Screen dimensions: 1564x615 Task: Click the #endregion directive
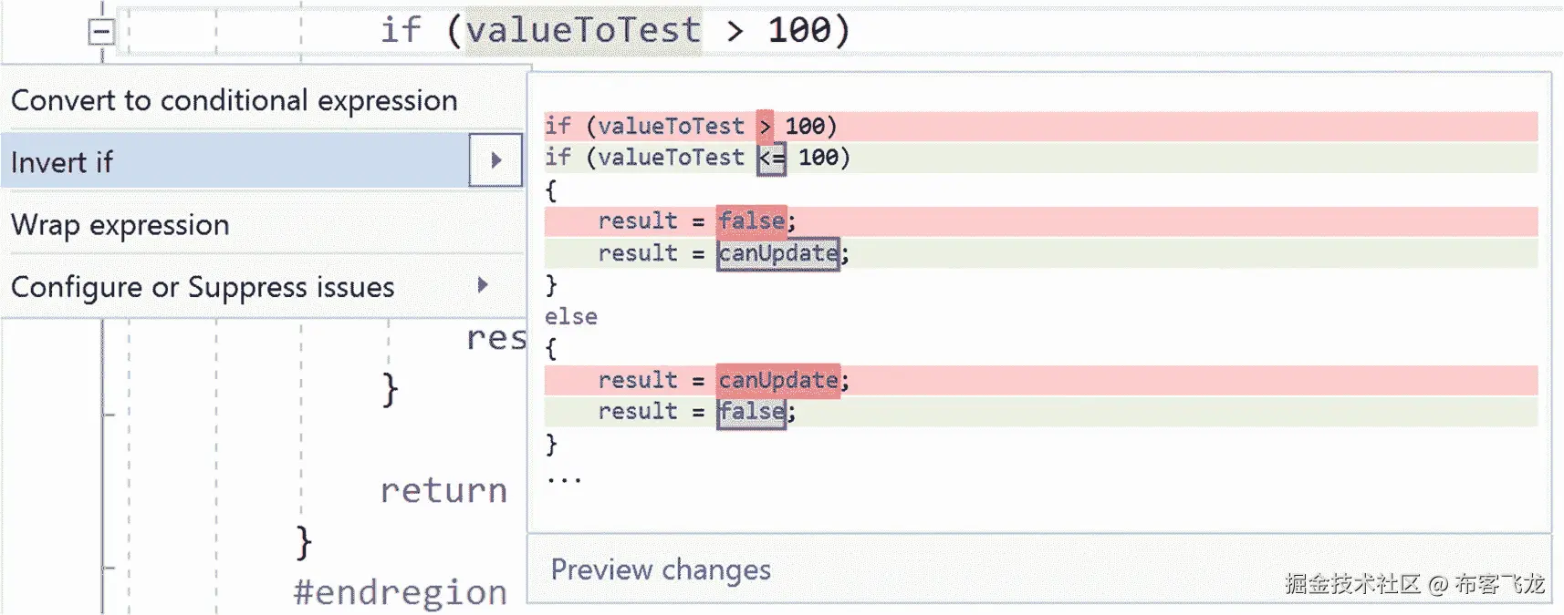(400, 592)
